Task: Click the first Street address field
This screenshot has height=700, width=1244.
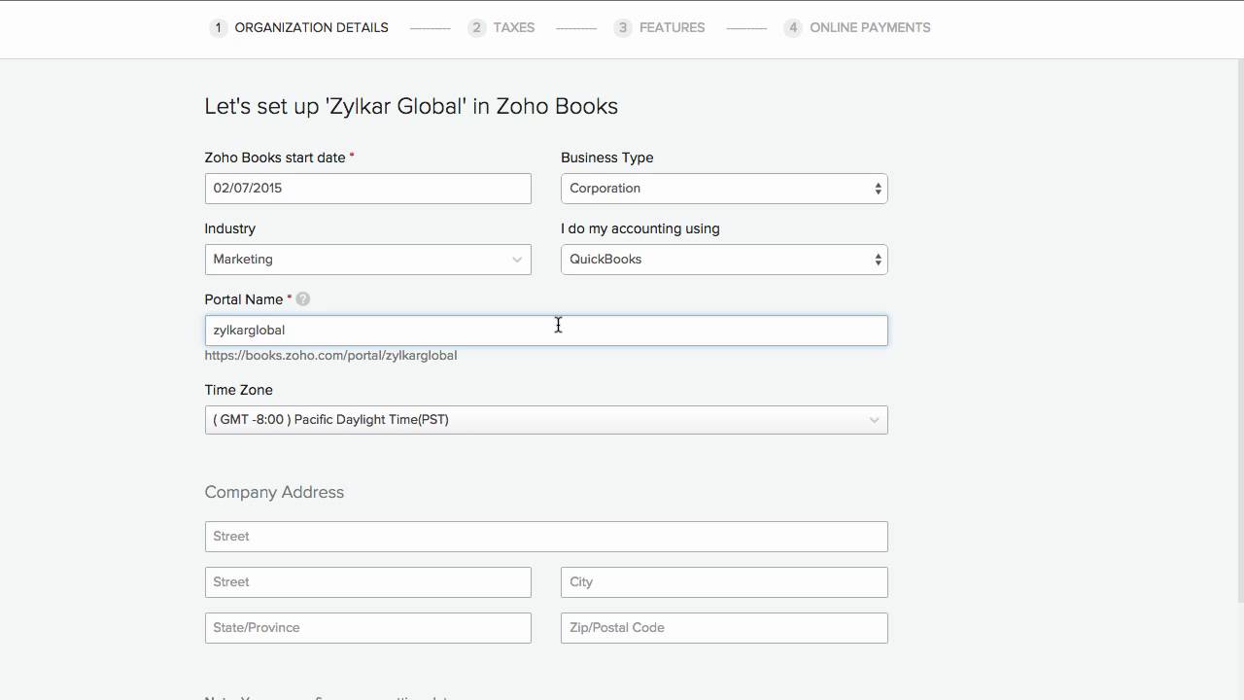Action: 546,537
